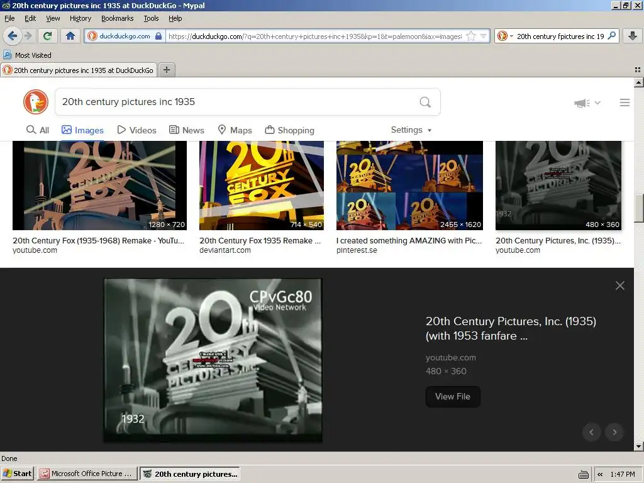This screenshot has width=644, height=483.
Task: Go to next image with right chevron
Action: 614,432
